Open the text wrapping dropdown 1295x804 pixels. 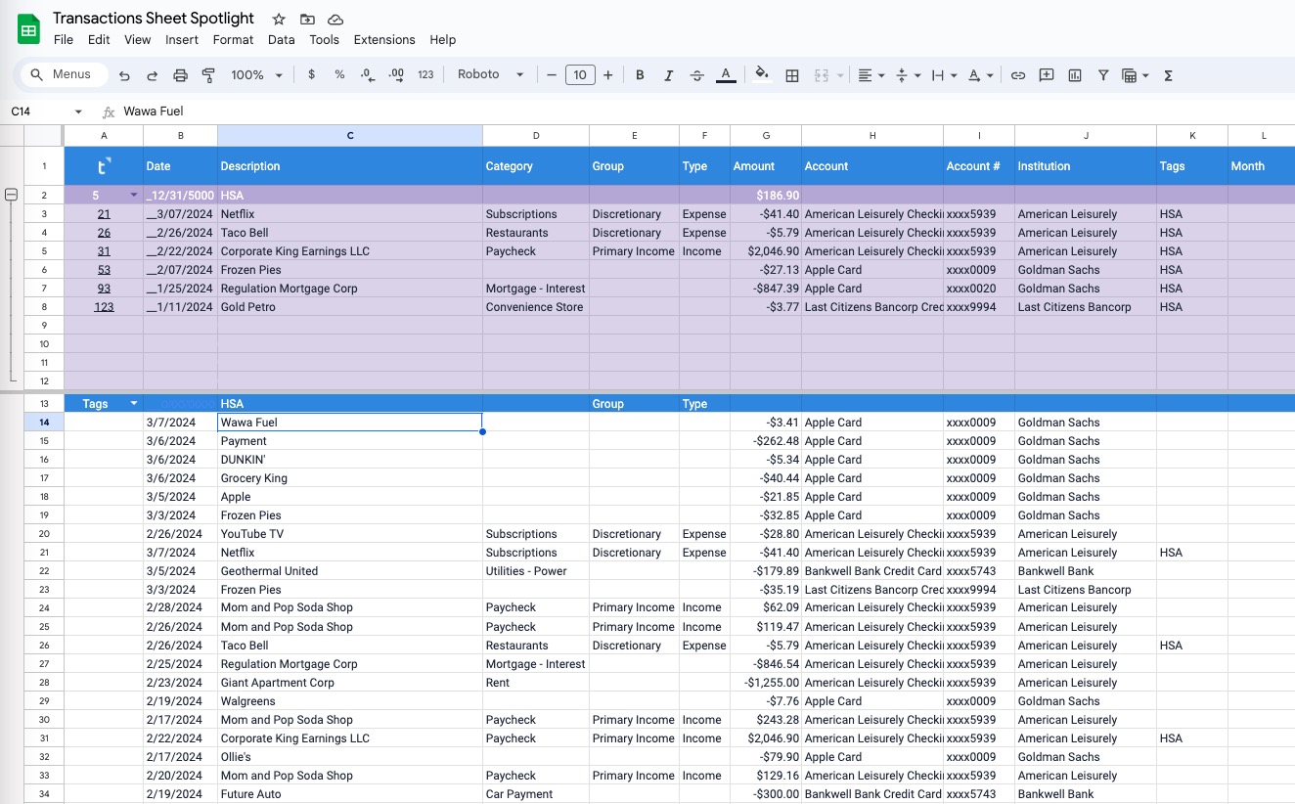pyautogui.click(x=943, y=75)
